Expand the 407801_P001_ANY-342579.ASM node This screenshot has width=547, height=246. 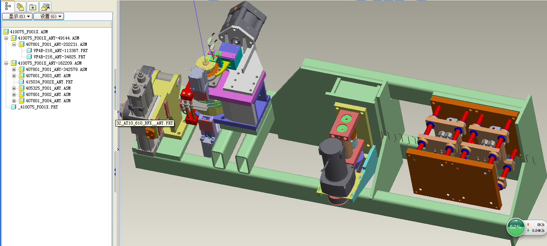[14, 69]
